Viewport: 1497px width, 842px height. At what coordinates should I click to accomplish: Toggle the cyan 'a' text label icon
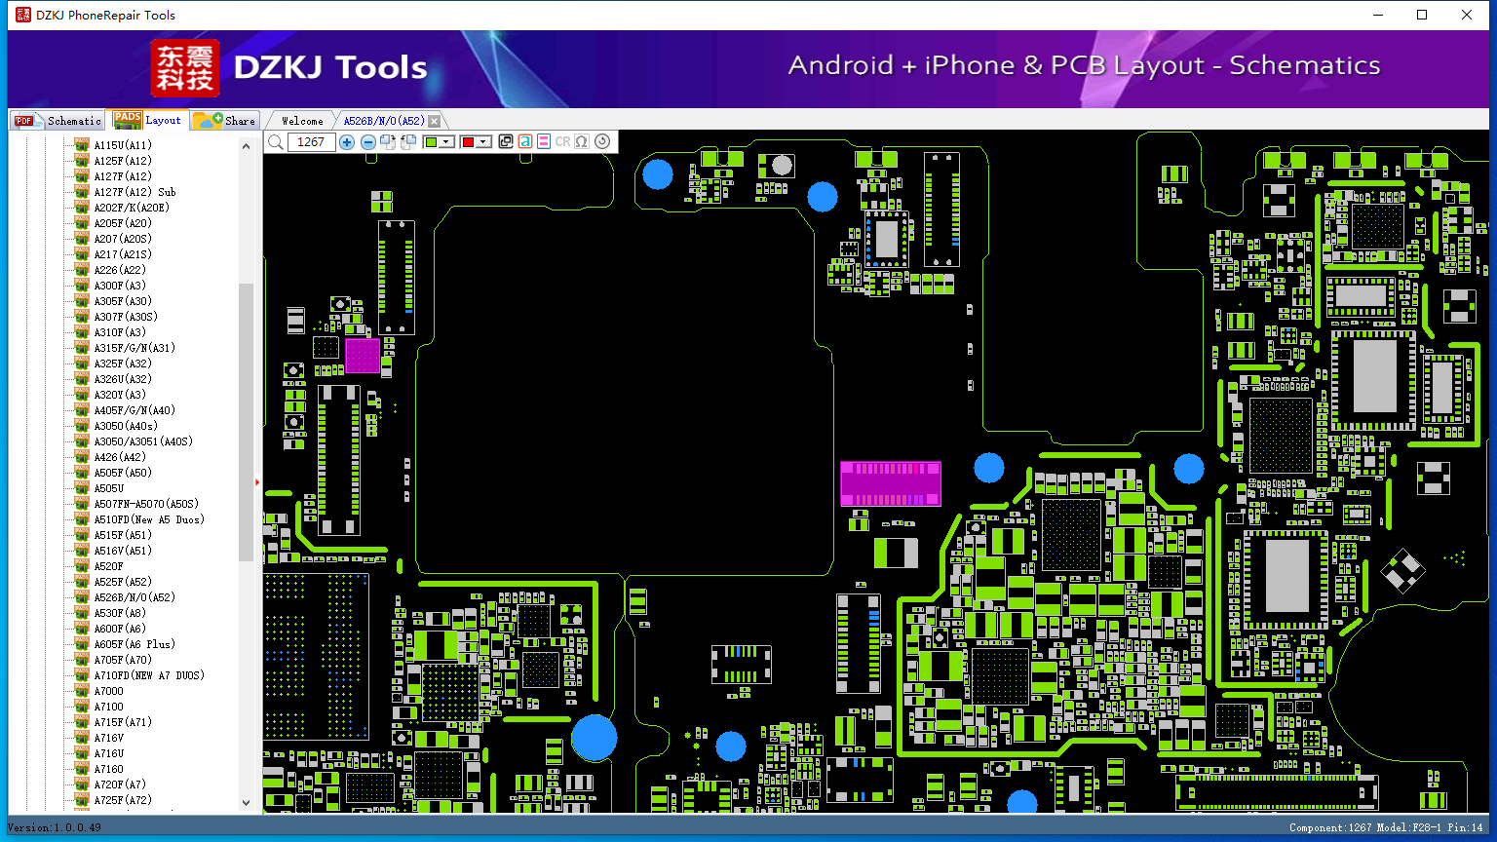pyautogui.click(x=524, y=142)
